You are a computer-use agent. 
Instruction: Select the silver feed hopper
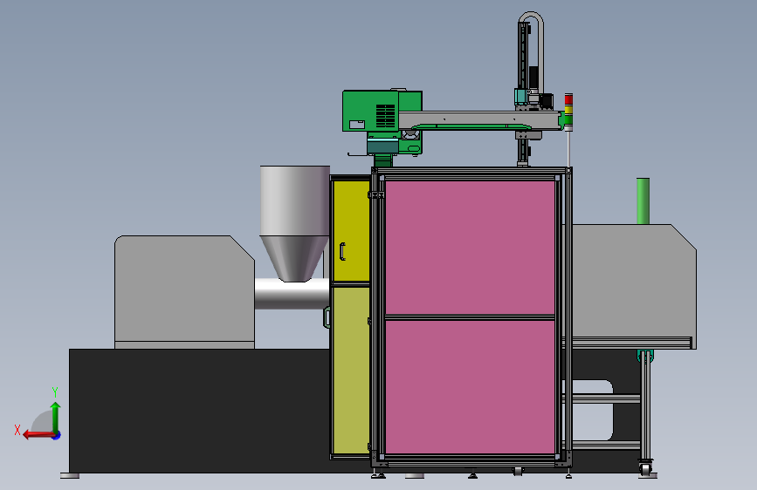[294, 223]
